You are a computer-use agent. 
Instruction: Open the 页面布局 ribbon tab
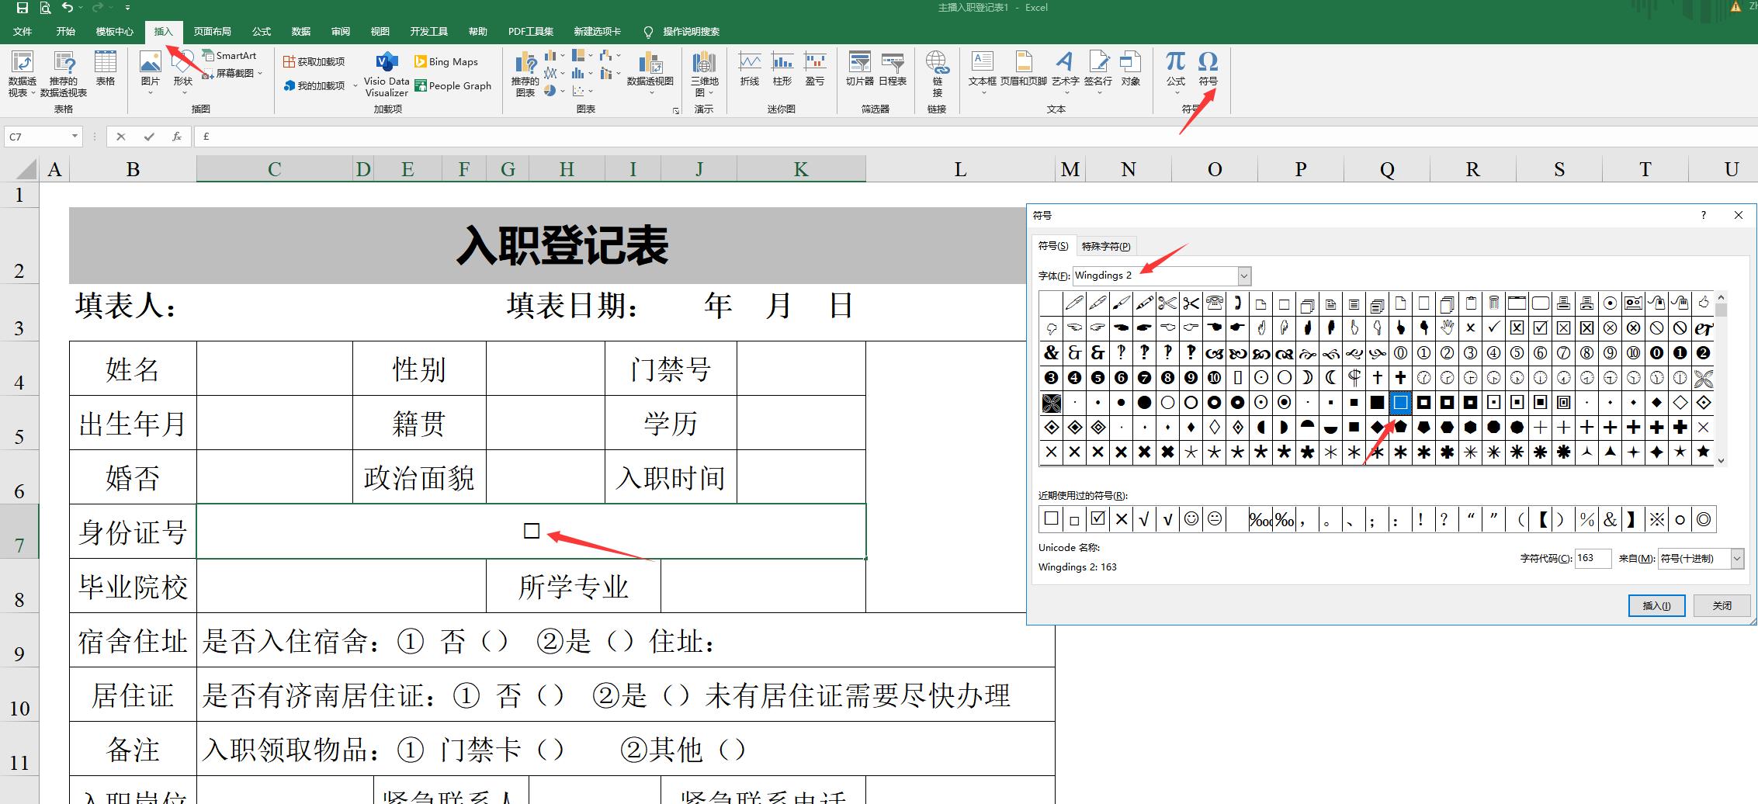tap(213, 31)
